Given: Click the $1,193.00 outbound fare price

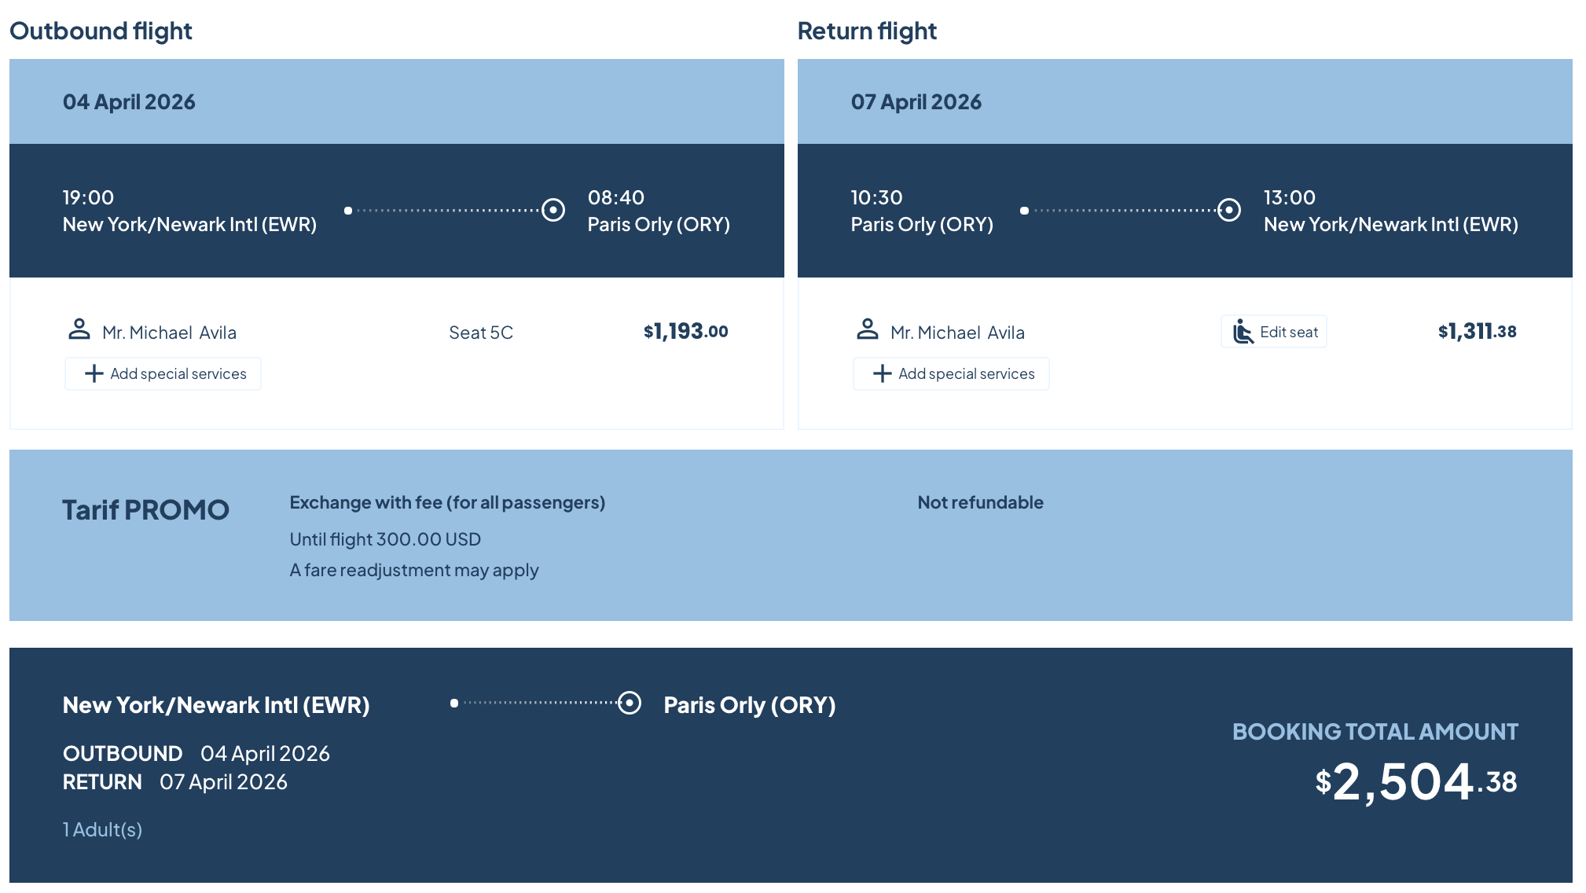Looking at the screenshot, I should 686,332.
